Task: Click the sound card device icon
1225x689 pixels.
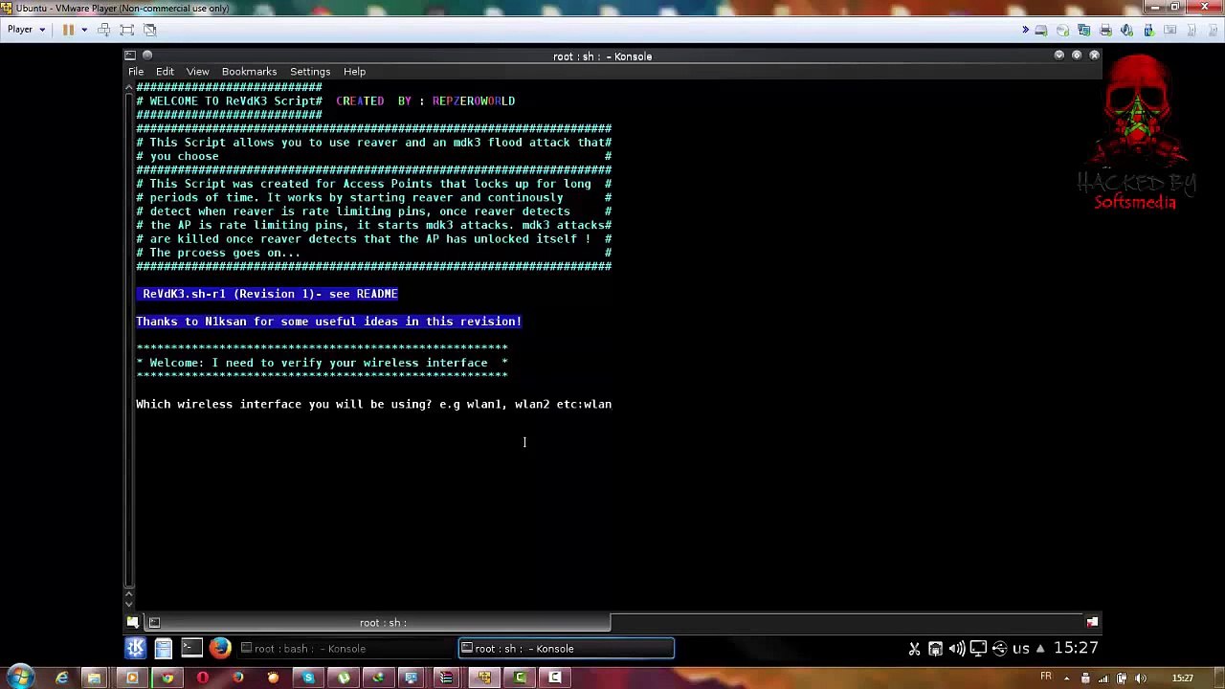Action: tap(1126, 30)
